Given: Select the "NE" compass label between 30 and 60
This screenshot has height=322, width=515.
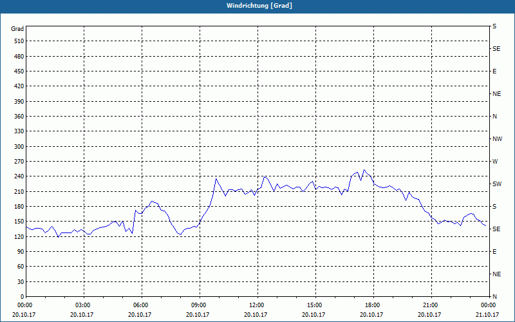Looking at the screenshot, I should click(496, 274).
